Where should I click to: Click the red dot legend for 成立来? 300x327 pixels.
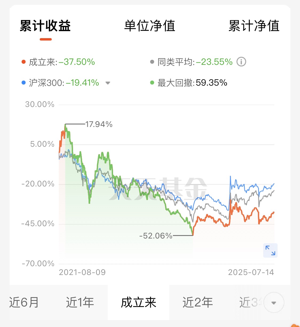point(23,62)
